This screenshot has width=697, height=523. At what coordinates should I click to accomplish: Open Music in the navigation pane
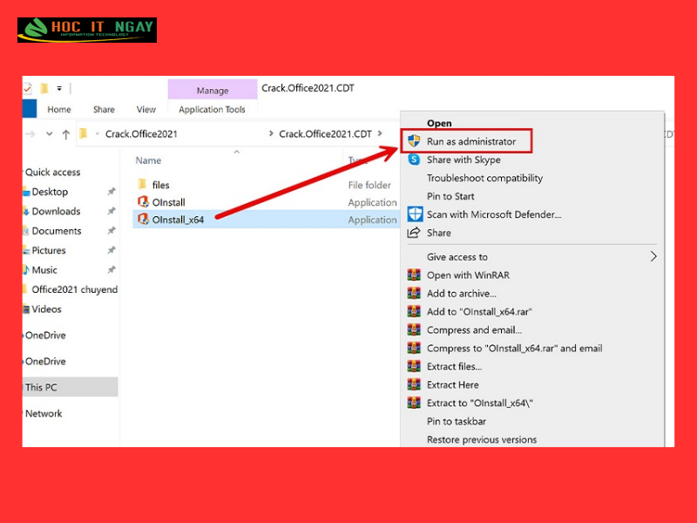(44, 270)
